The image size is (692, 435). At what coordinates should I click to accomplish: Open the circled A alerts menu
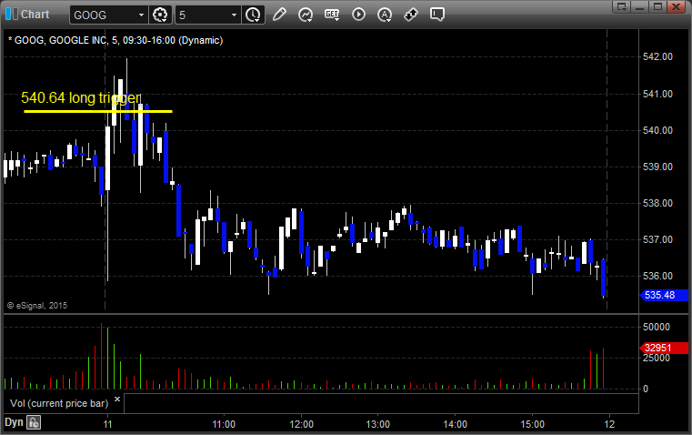(x=385, y=15)
